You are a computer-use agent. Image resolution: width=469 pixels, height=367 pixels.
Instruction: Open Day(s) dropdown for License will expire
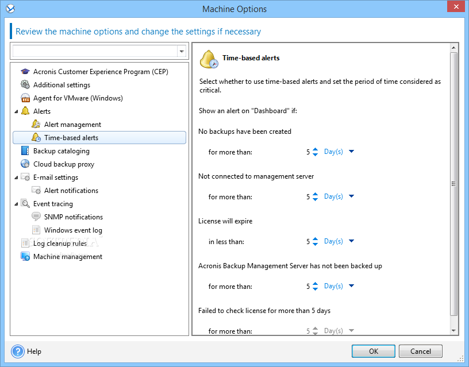[351, 241]
